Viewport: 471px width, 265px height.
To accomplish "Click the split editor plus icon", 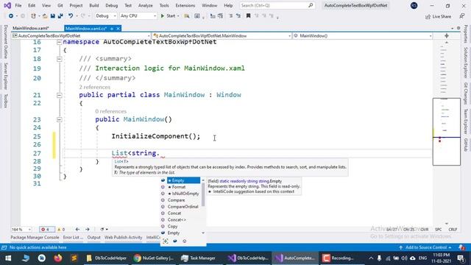I will [x=447, y=36].
